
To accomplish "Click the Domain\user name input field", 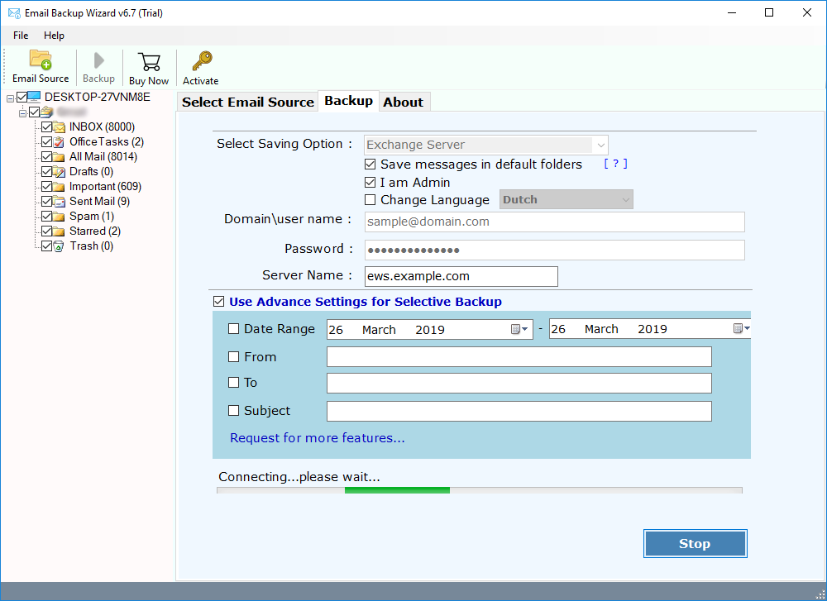I will coord(555,222).
